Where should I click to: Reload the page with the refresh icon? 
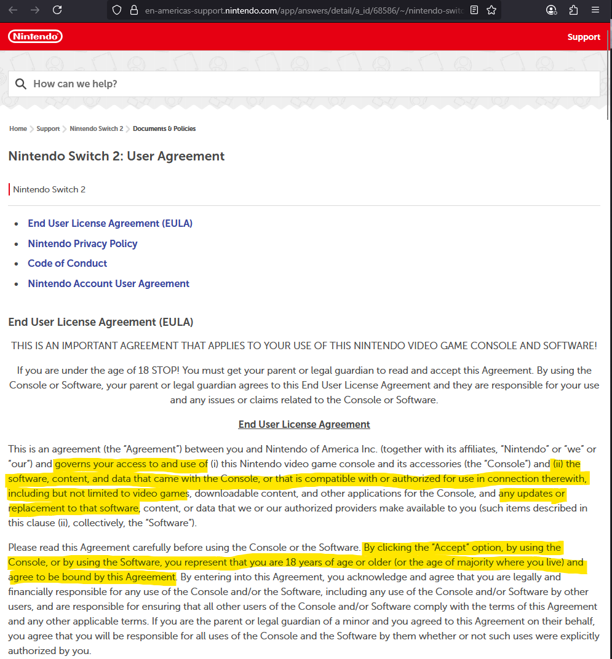pos(57,10)
